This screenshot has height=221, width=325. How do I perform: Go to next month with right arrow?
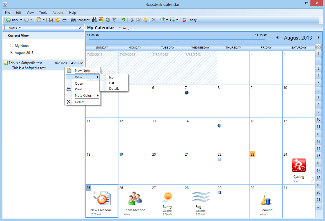point(319,38)
